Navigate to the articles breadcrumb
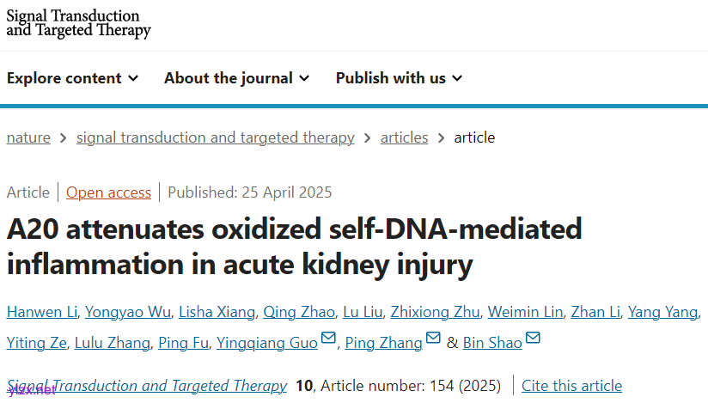The height and width of the screenshot is (403, 708). 404,137
